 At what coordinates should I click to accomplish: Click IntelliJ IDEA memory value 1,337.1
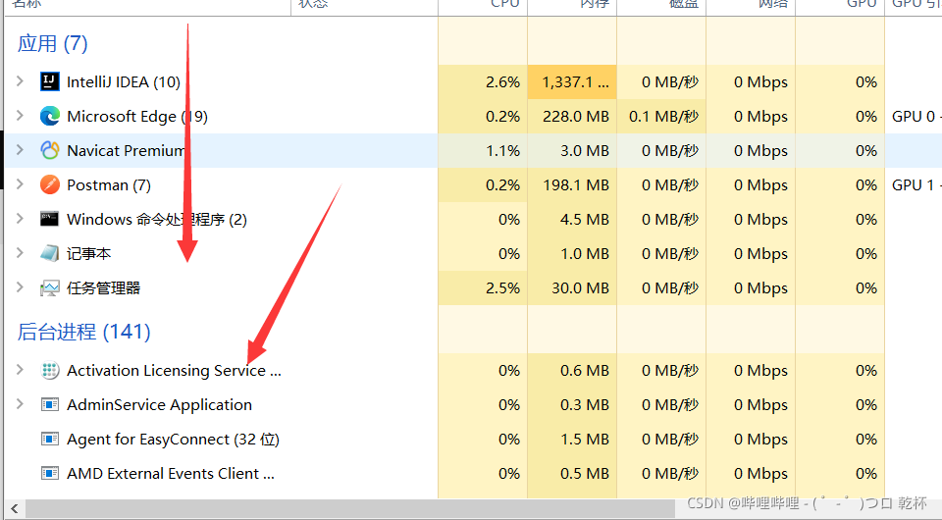[x=576, y=81]
